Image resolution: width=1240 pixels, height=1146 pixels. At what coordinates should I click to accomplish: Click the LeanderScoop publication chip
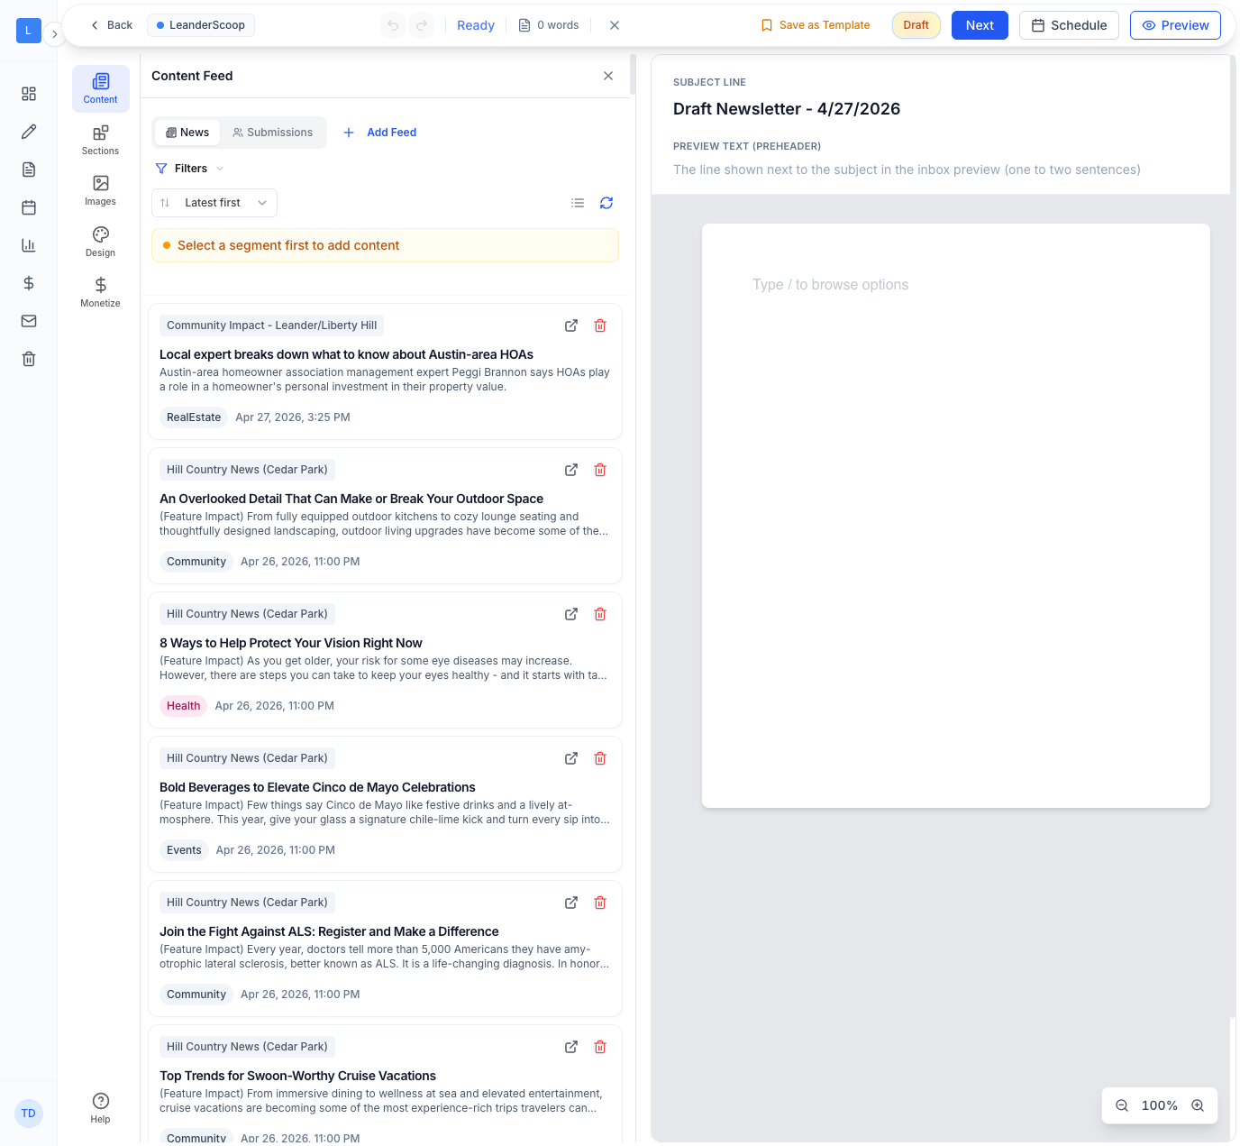(x=201, y=25)
